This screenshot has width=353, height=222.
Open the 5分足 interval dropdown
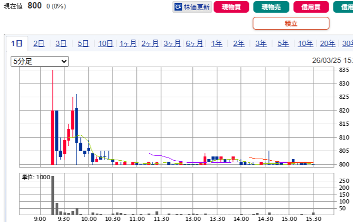pos(40,61)
